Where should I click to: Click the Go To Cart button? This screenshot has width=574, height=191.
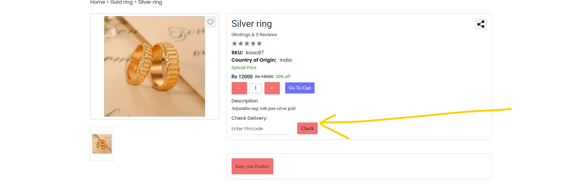(300, 88)
